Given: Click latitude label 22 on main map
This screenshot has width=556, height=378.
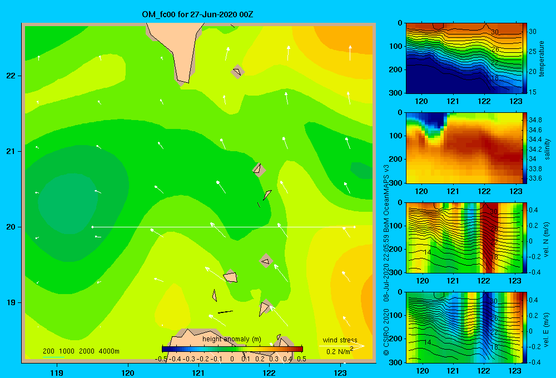Looking at the screenshot, I should pyautogui.click(x=11, y=76).
